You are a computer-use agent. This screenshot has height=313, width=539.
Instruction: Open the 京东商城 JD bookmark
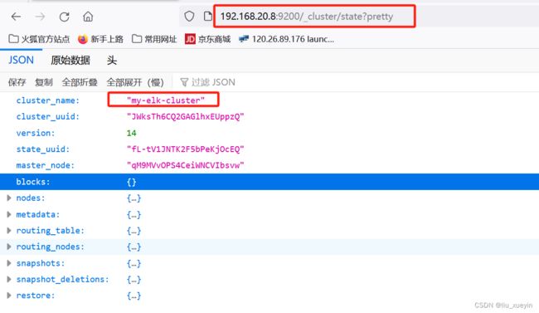207,39
